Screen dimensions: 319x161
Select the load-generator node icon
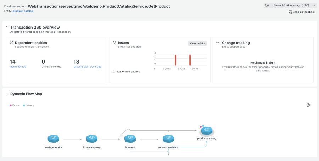[x=54, y=139]
